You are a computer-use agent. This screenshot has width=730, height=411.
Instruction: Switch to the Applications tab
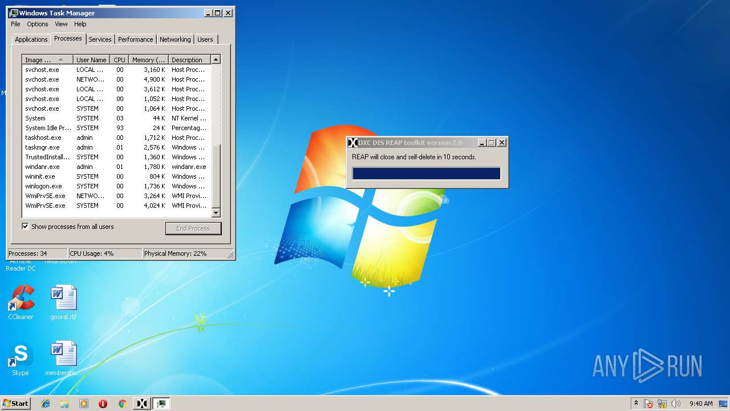click(31, 39)
